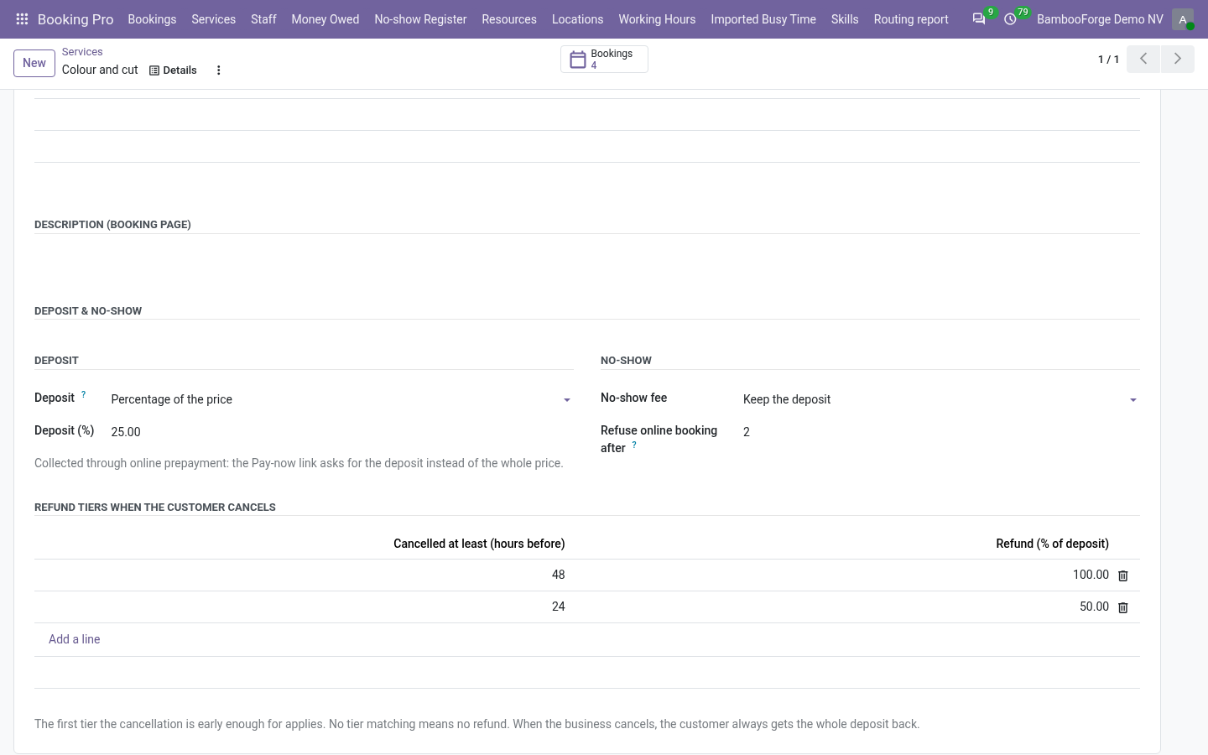The height and width of the screenshot is (755, 1208).
Task: Click the 1 / 1 pager counter
Action: click(1108, 60)
